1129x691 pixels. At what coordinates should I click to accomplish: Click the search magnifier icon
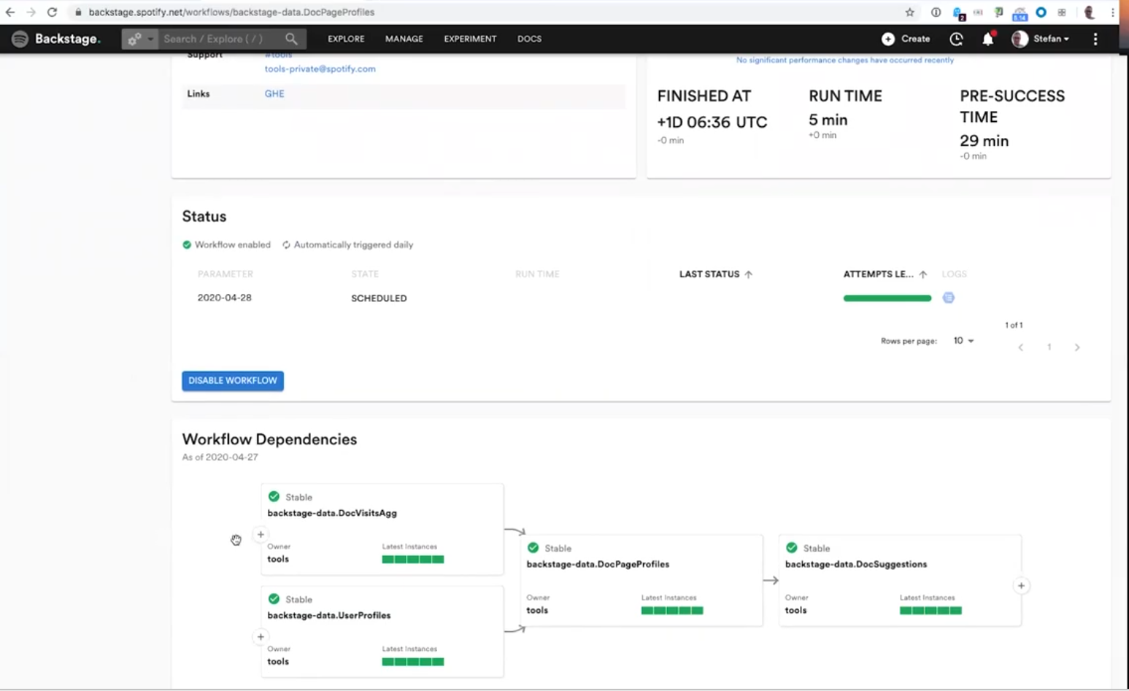[291, 39]
